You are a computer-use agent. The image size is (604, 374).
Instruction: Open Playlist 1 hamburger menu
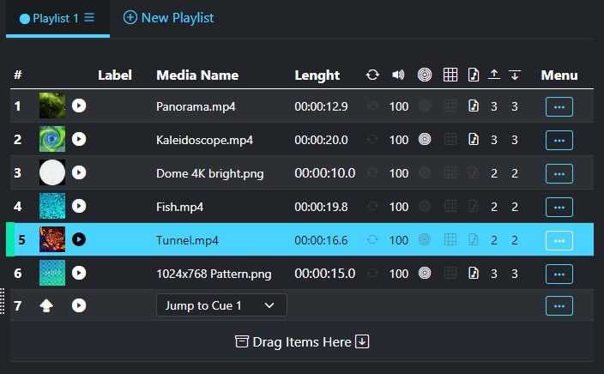tap(89, 17)
